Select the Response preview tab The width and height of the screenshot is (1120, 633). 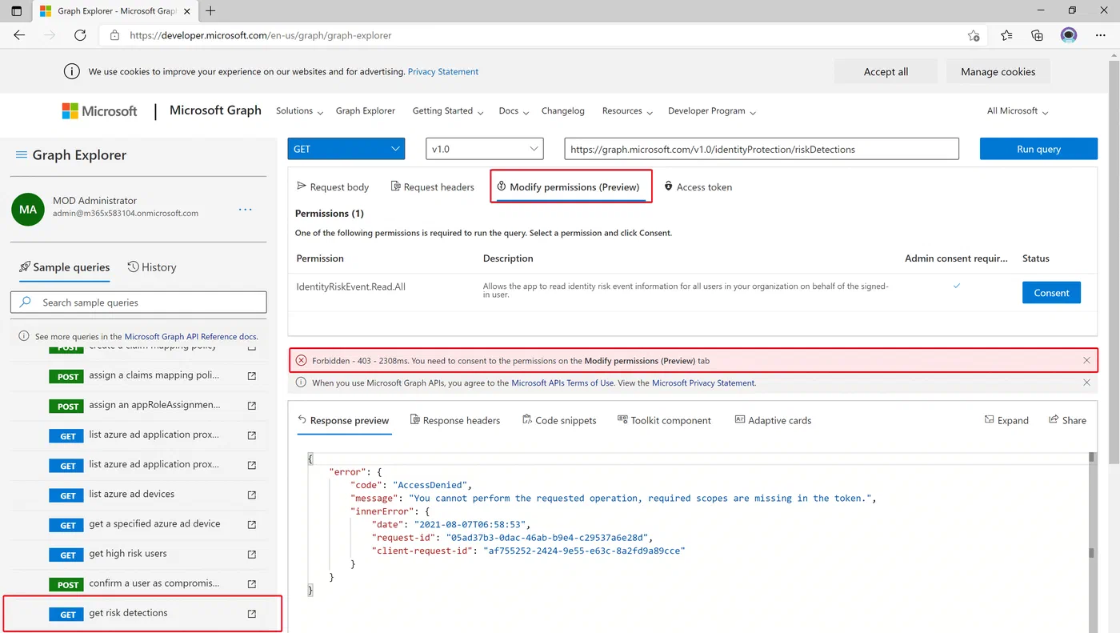click(x=343, y=420)
